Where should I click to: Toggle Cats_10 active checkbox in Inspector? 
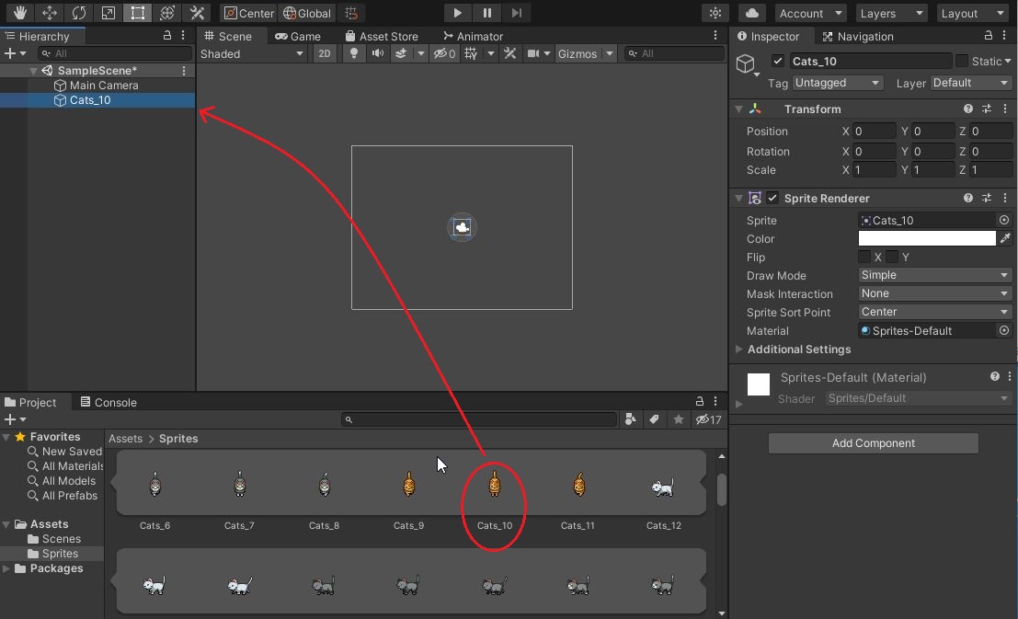click(778, 61)
